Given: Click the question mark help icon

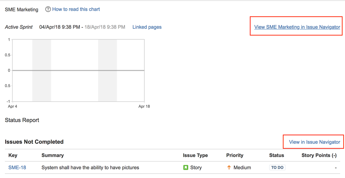Looking at the screenshot, I should (48, 9).
